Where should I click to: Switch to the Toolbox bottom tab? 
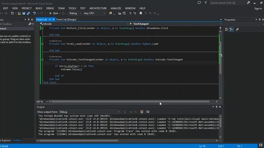tap(17, 140)
